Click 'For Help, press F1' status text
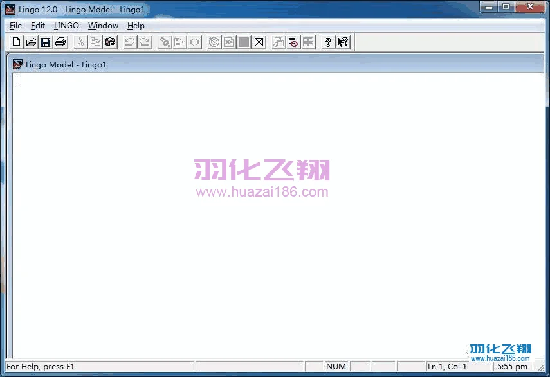Viewport: 550px width, 377px height. click(x=41, y=367)
